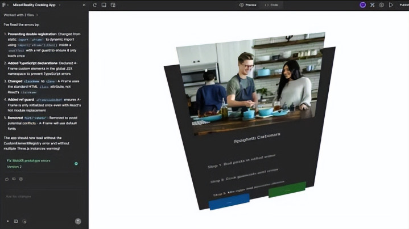Click the Publish button
Image resolution: width=409 pixels, height=229 pixels.
point(404,5)
